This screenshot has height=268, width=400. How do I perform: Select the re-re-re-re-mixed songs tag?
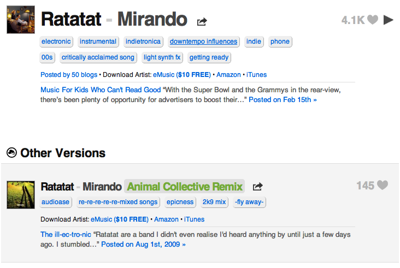point(118,202)
